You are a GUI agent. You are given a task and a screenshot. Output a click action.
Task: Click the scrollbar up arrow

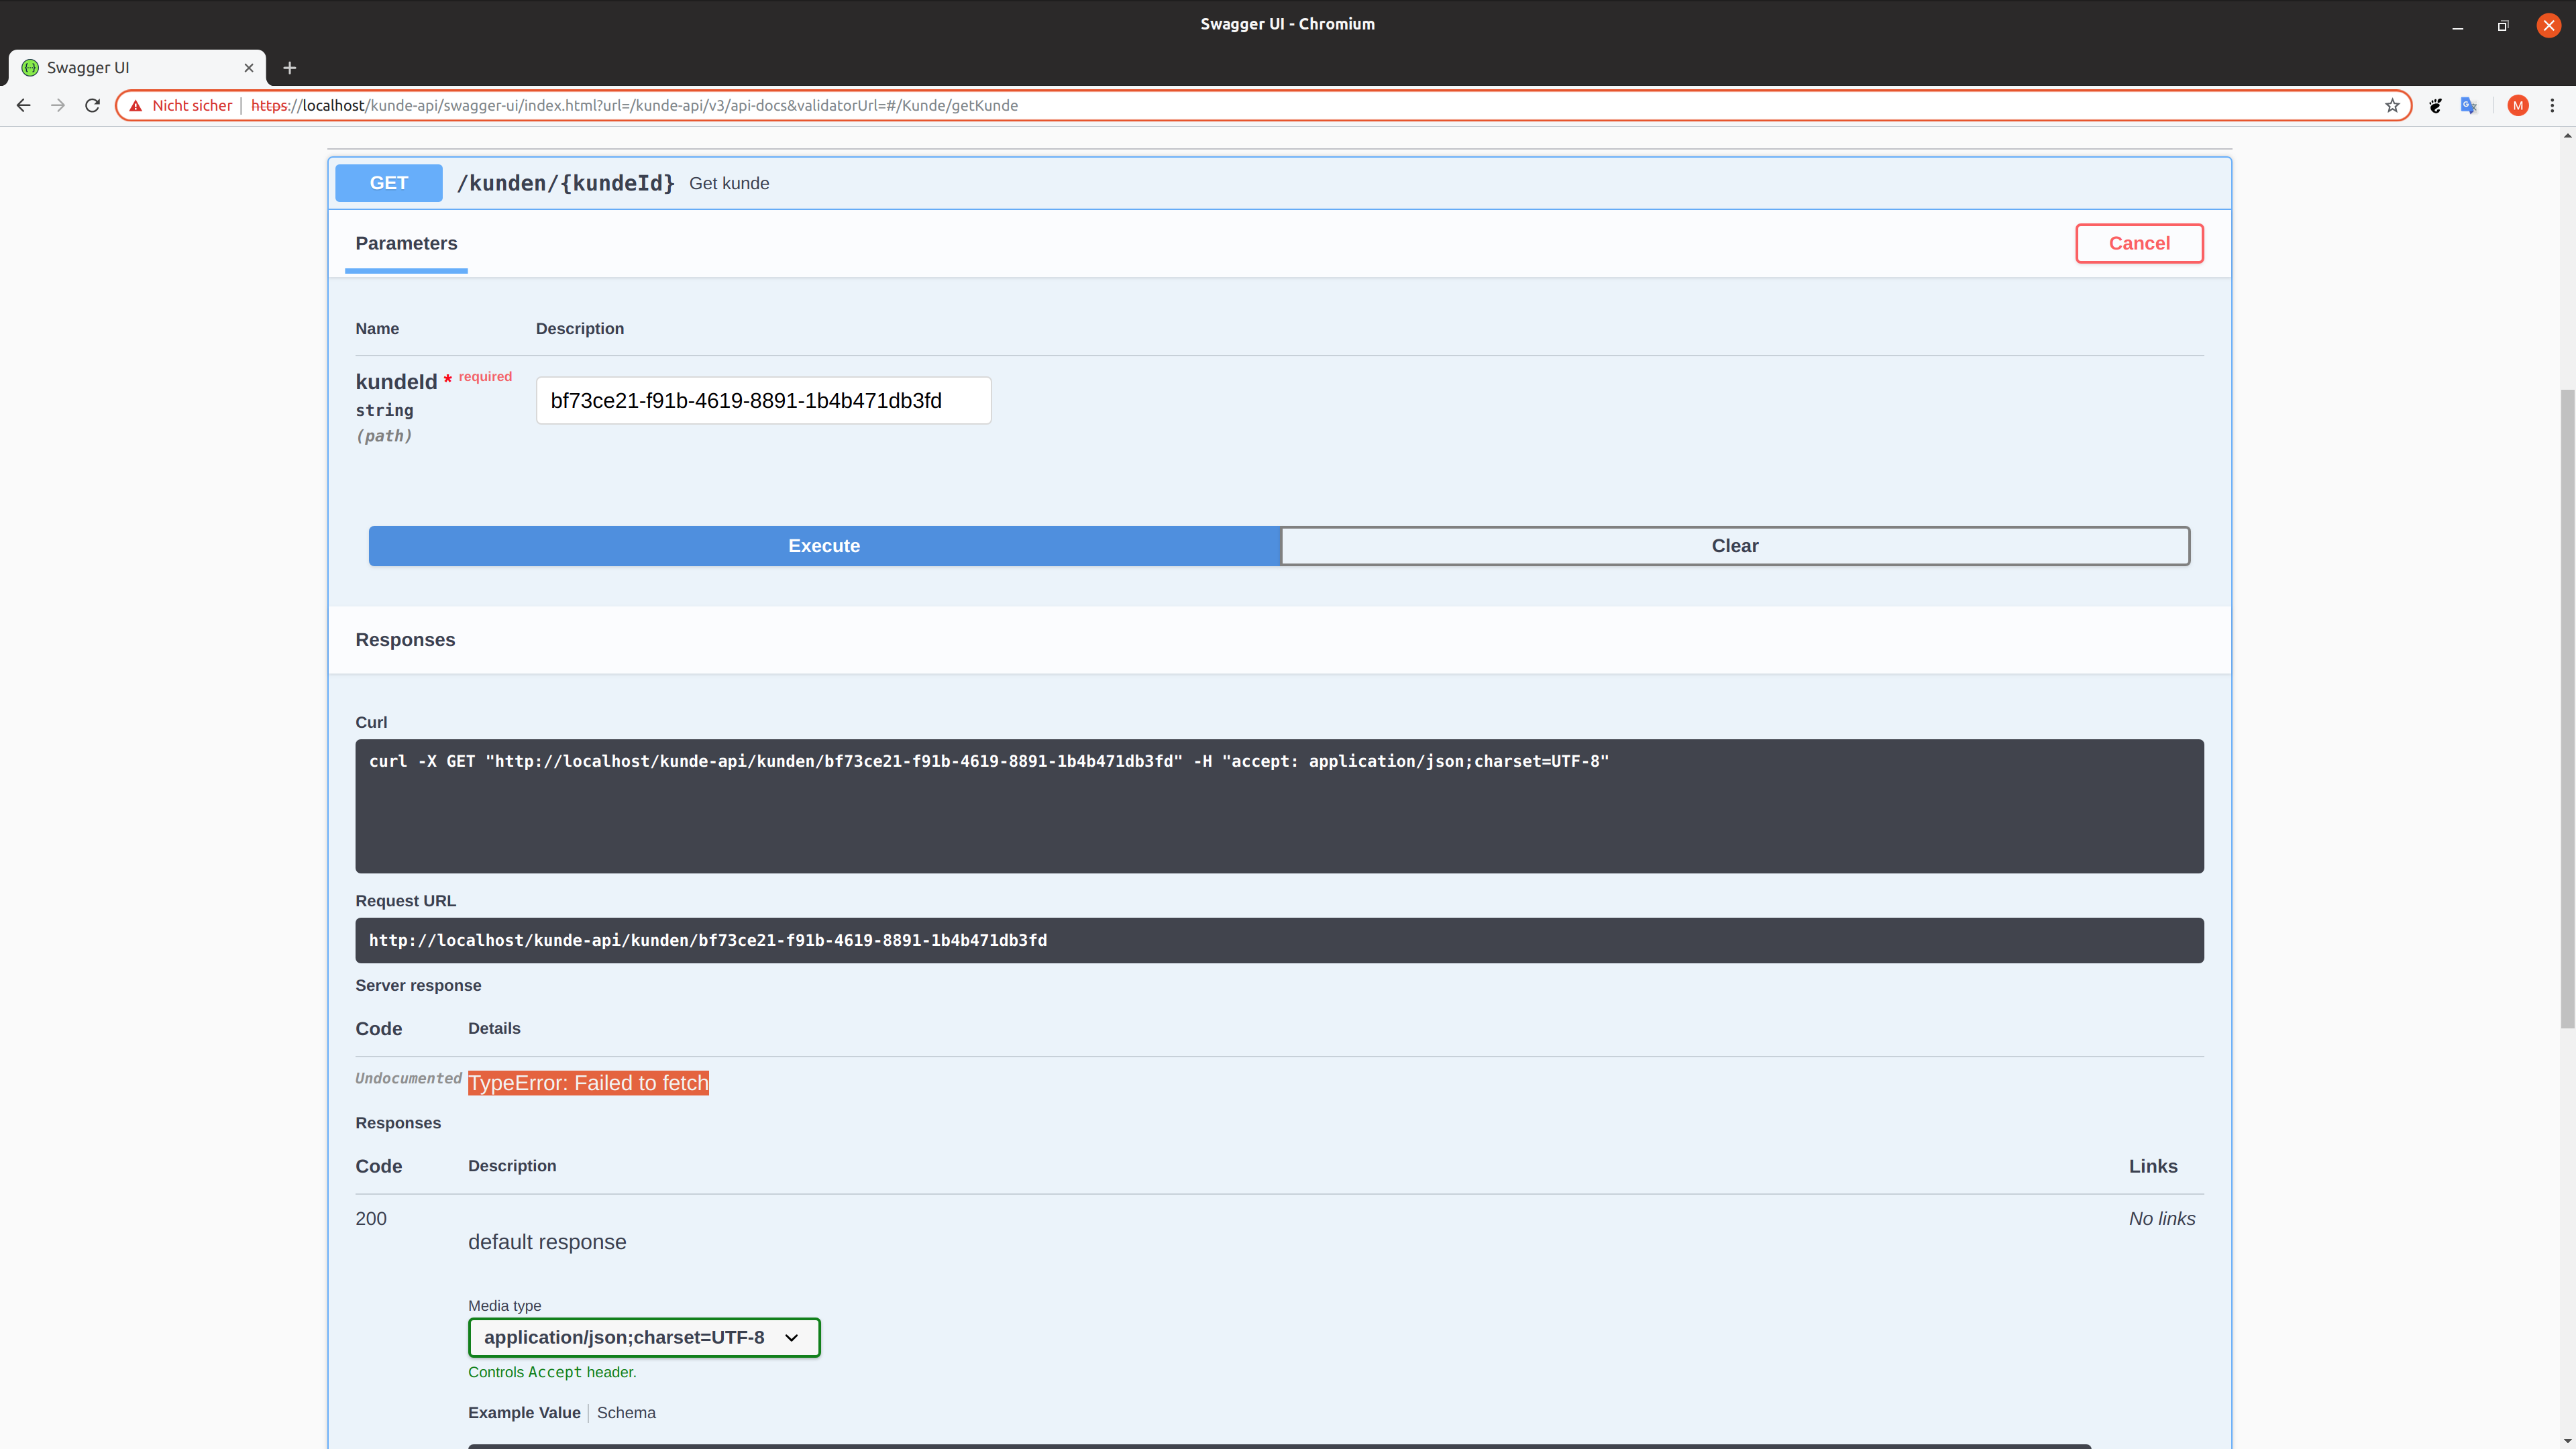(x=2567, y=136)
